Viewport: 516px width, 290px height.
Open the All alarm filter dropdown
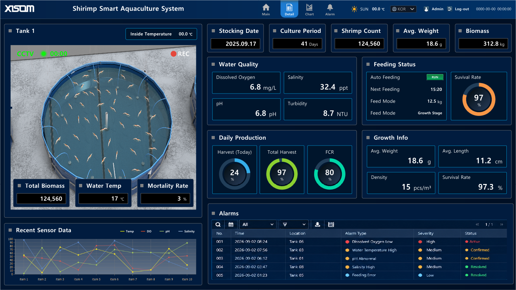258,224
